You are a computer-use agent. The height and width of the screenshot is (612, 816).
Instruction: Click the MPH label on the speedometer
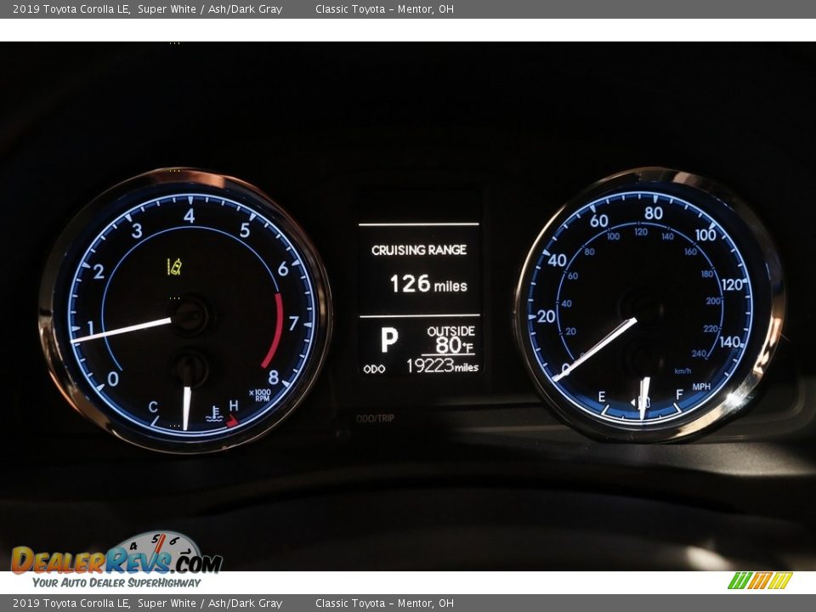701,386
